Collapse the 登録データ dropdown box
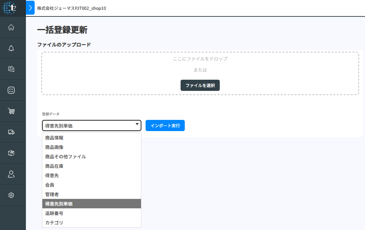Viewport: 365px width, 230px height. 92,125
